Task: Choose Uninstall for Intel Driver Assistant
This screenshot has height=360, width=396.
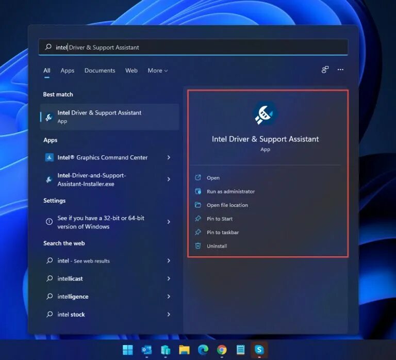Action: pyautogui.click(x=217, y=246)
